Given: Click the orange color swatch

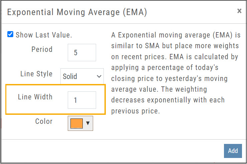Looking at the screenshot, I should click(76, 123).
